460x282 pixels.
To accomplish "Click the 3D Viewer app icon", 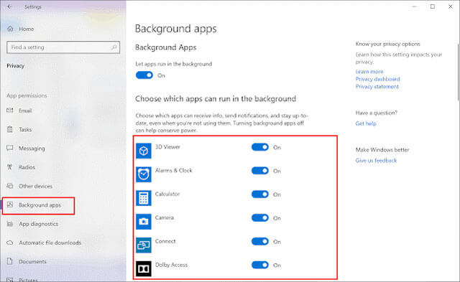I will (144, 151).
